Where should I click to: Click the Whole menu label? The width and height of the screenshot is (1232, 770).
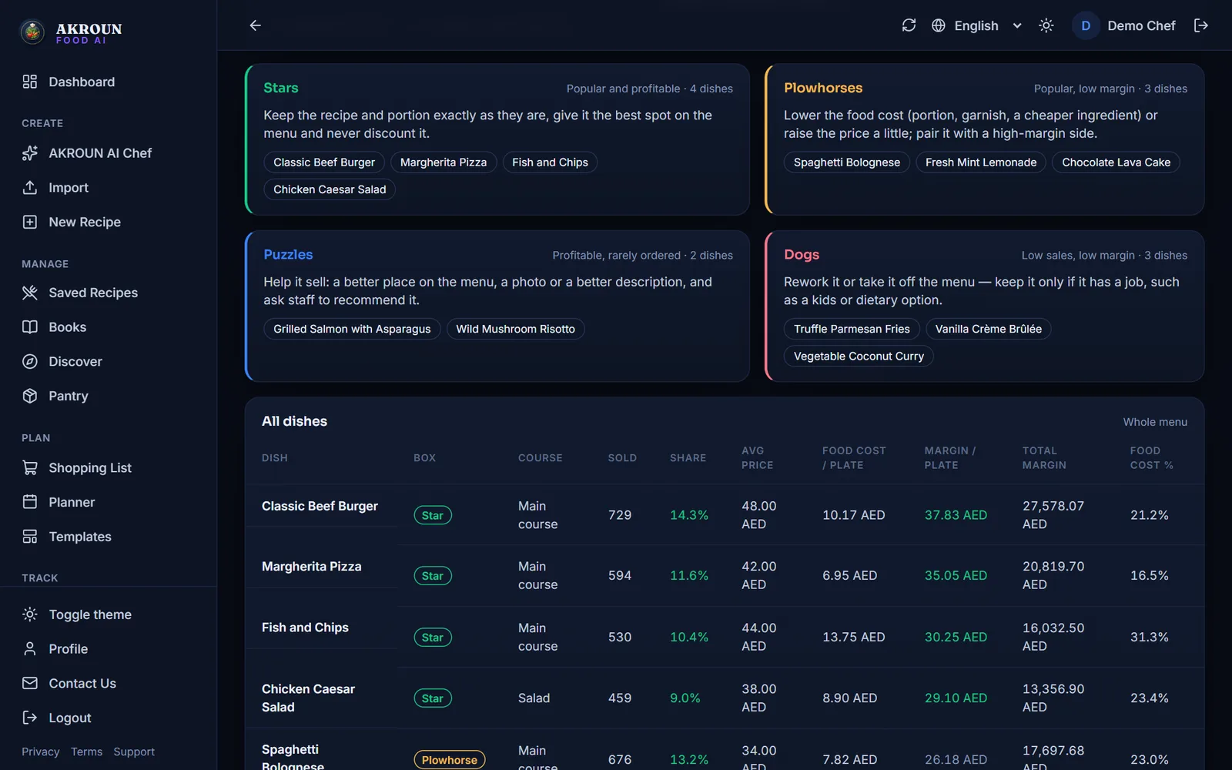(1155, 422)
